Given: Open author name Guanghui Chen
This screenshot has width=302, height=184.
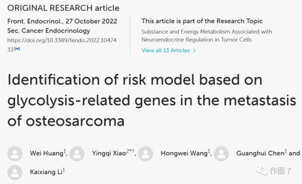Looking at the screenshot, I should (x=260, y=153).
